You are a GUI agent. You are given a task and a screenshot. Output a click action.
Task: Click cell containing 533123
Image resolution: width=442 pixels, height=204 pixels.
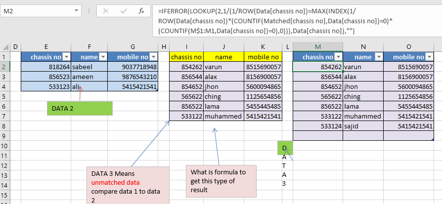(46, 87)
